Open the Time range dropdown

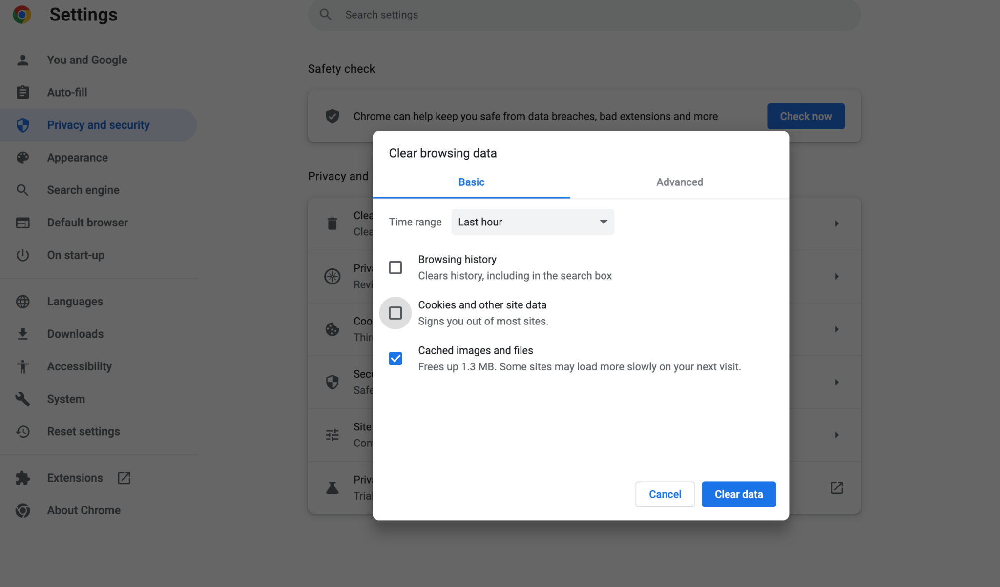click(532, 222)
